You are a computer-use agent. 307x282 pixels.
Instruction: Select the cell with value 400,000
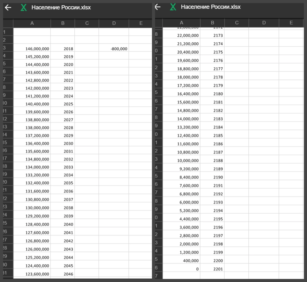[x=182, y=261]
